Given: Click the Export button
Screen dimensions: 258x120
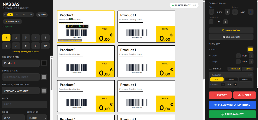Looking at the screenshot, I should pos(220,95).
